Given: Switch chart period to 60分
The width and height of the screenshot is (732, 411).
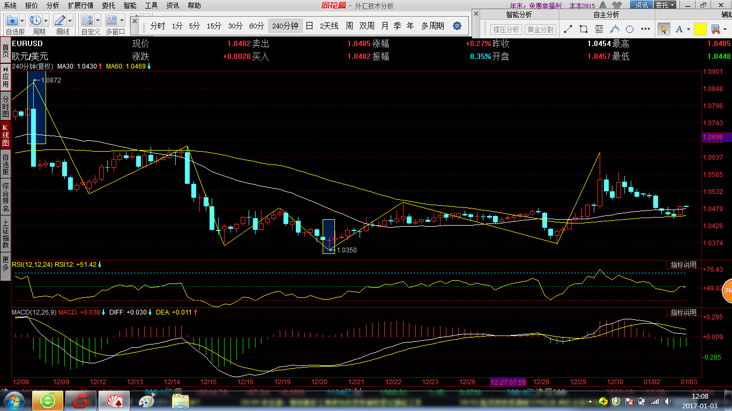Looking at the screenshot, I should [x=257, y=26].
